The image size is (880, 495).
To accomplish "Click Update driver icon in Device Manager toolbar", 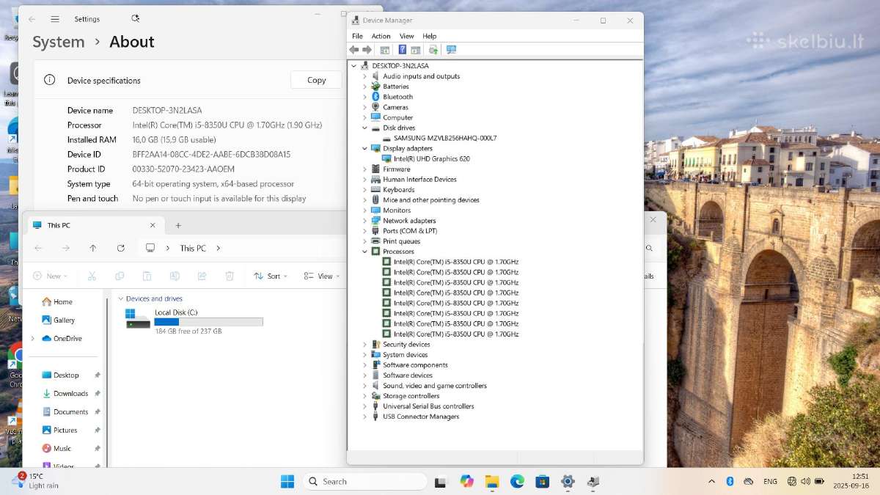I will point(433,50).
